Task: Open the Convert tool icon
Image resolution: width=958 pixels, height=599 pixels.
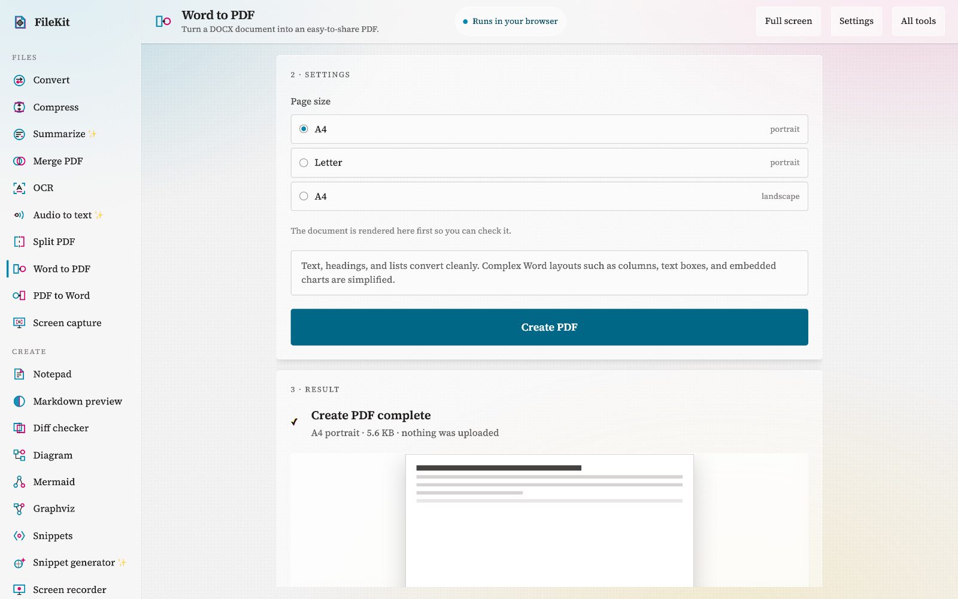Action: 19,80
